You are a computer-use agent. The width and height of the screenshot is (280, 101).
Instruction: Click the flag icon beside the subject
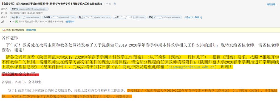105,4
